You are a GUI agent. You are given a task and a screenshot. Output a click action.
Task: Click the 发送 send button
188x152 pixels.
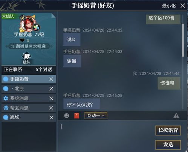(168, 144)
